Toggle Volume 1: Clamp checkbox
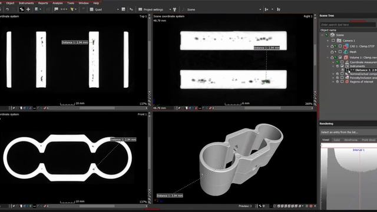This screenshot has width=377, height=212. (340, 58)
